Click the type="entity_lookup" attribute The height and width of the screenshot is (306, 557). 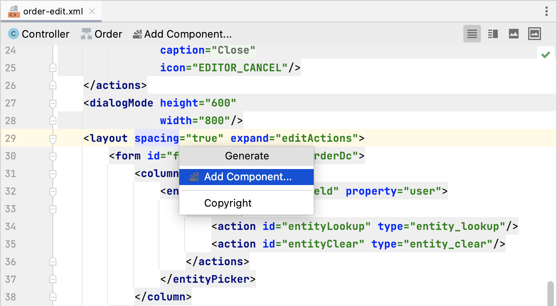pyautogui.click(x=441, y=226)
